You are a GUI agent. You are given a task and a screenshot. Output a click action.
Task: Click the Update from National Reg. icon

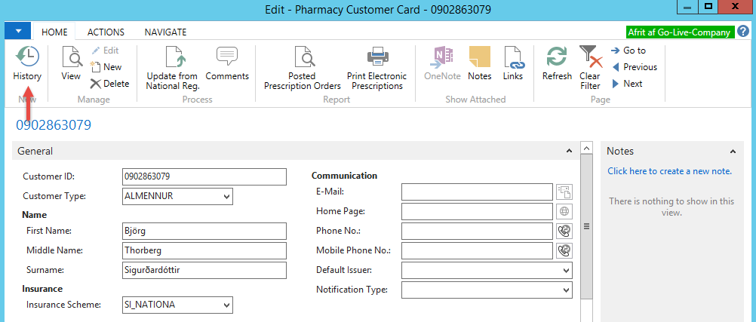tap(172, 58)
